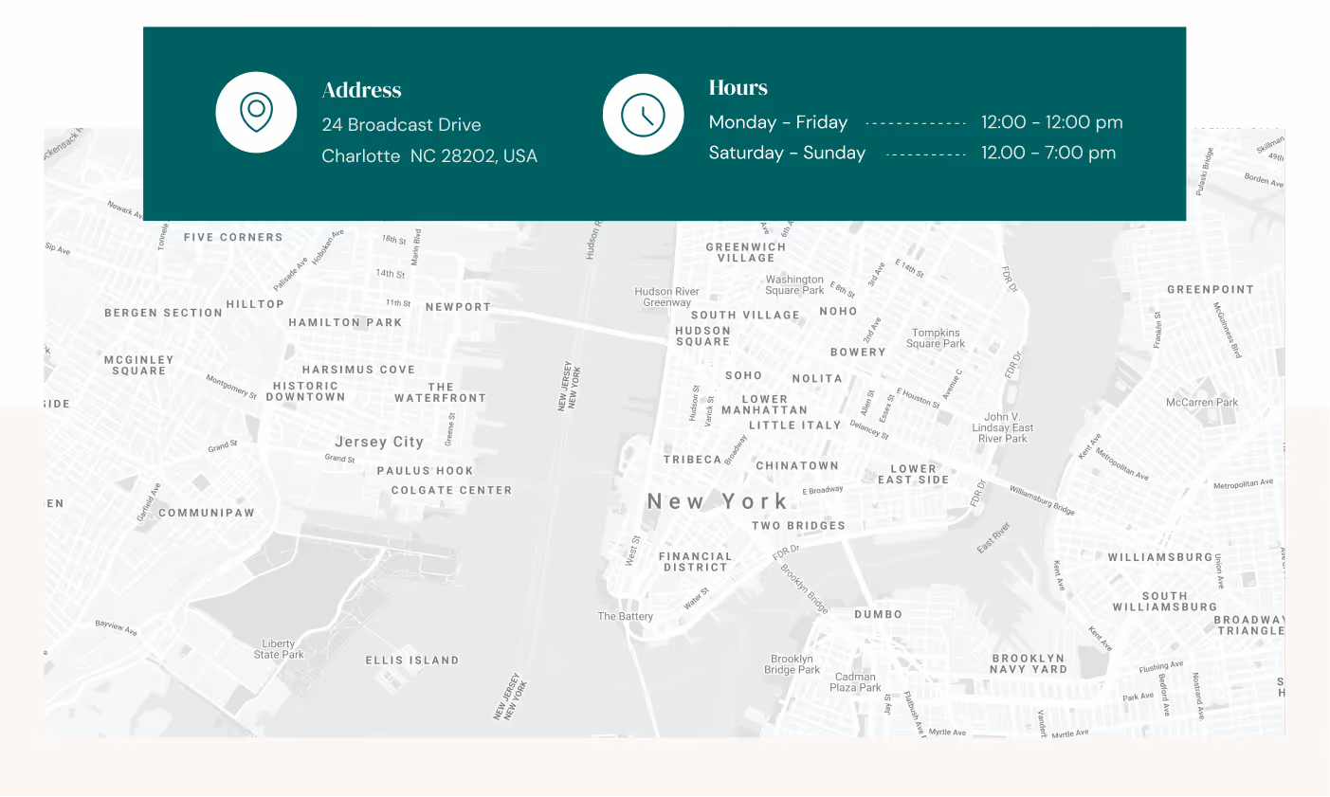The width and height of the screenshot is (1330, 797).
Task: Click the Address heading
Action: point(361,90)
